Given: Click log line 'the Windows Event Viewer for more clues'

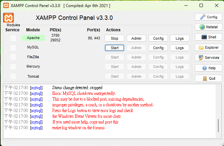Looking at the screenshot, I should click(x=86, y=116).
